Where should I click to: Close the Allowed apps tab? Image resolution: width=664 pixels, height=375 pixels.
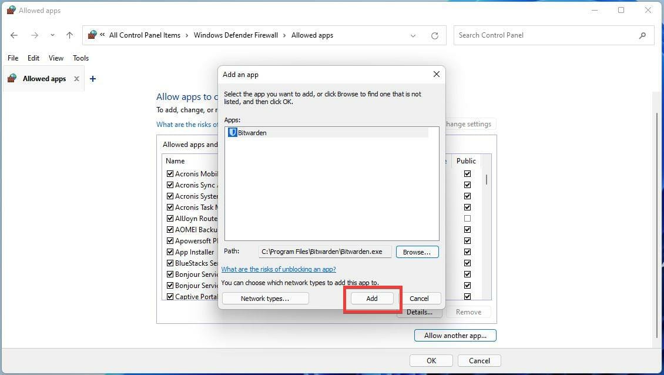(x=76, y=79)
